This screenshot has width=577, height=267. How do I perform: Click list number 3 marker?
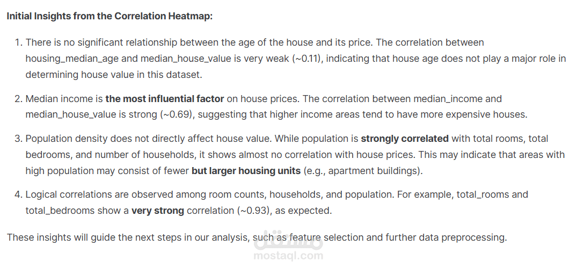pyautogui.click(x=18, y=139)
